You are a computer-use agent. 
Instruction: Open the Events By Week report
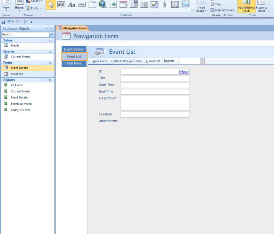(21, 104)
